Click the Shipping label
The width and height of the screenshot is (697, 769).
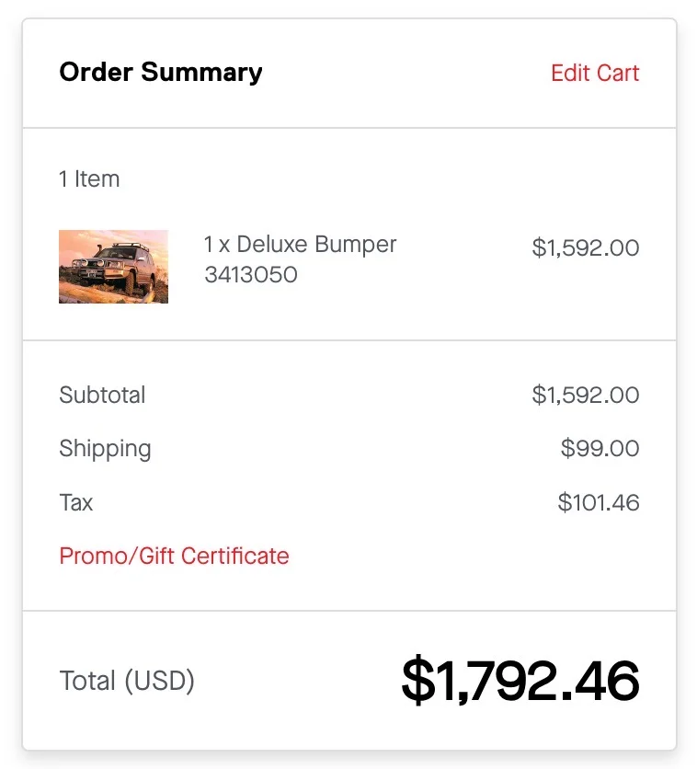coord(105,449)
